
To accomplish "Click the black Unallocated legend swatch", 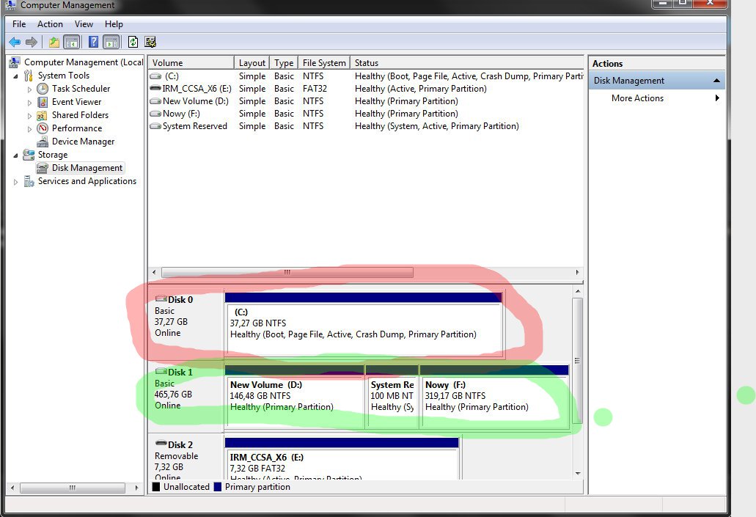I will coord(156,487).
